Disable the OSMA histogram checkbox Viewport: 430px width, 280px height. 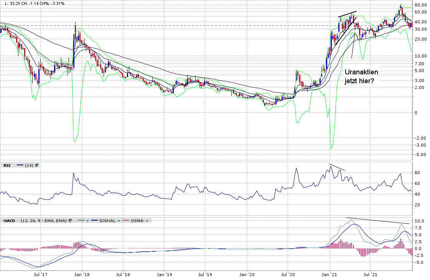(x=148, y=221)
